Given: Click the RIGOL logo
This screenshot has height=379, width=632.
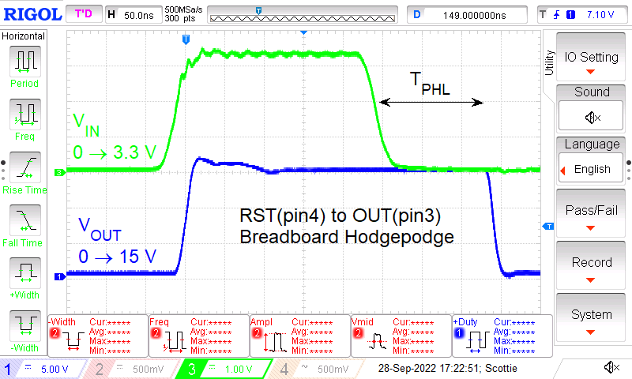Looking at the screenshot, I should pyautogui.click(x=32, y=14).
